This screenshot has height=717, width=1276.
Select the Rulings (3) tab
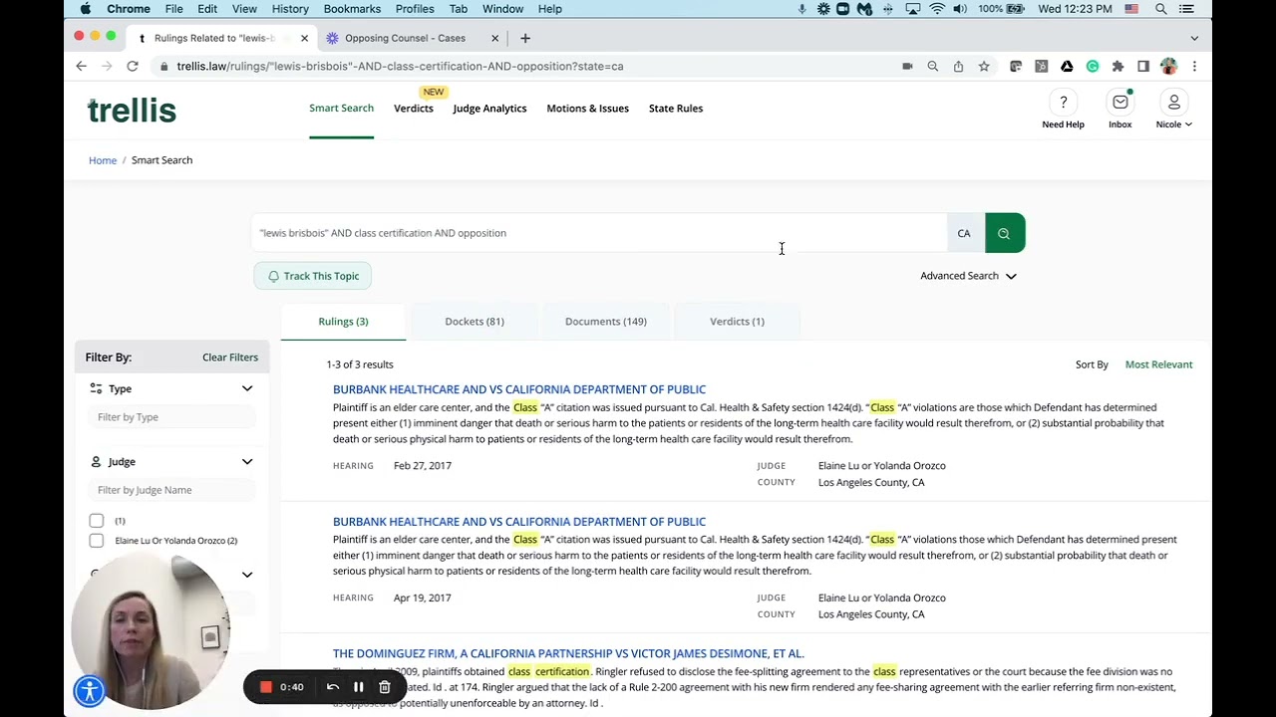[343, 322]
